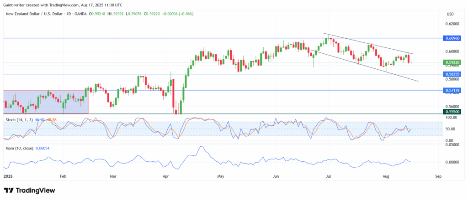468x200 pixels.
Task: Click the Jun label on time axis
Action: 276,176
